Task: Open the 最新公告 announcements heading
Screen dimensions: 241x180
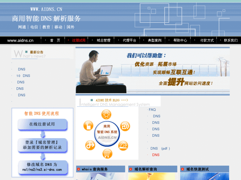Action: pos(36,52)
